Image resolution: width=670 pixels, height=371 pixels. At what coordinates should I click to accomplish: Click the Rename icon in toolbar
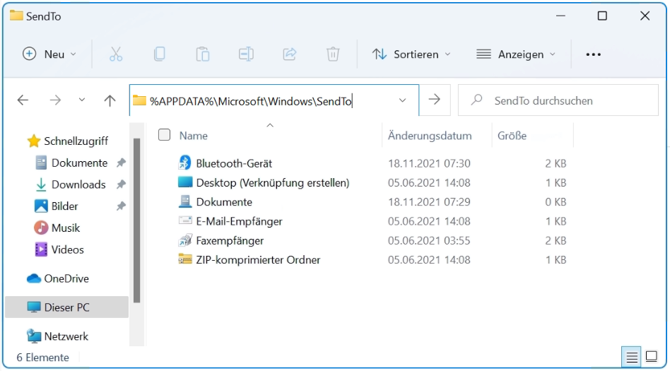point(246,54)
